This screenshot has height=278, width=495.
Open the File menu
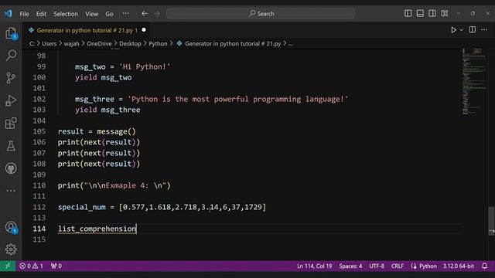coord(24,14)
